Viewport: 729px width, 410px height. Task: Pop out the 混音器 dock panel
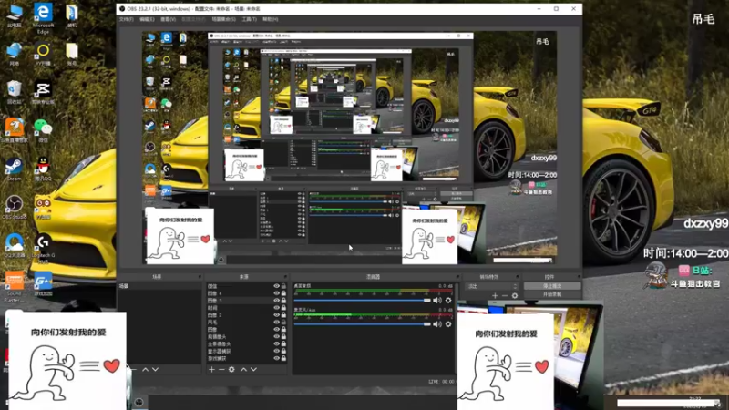click(x=457, y=277)
